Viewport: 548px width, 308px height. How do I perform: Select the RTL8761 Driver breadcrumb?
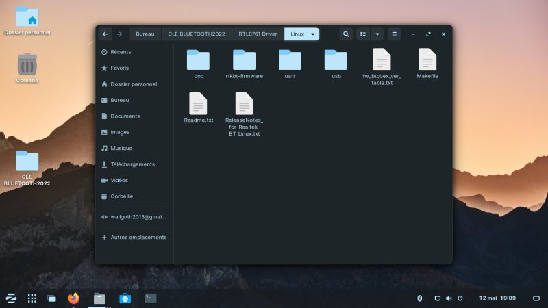point(258,34)
